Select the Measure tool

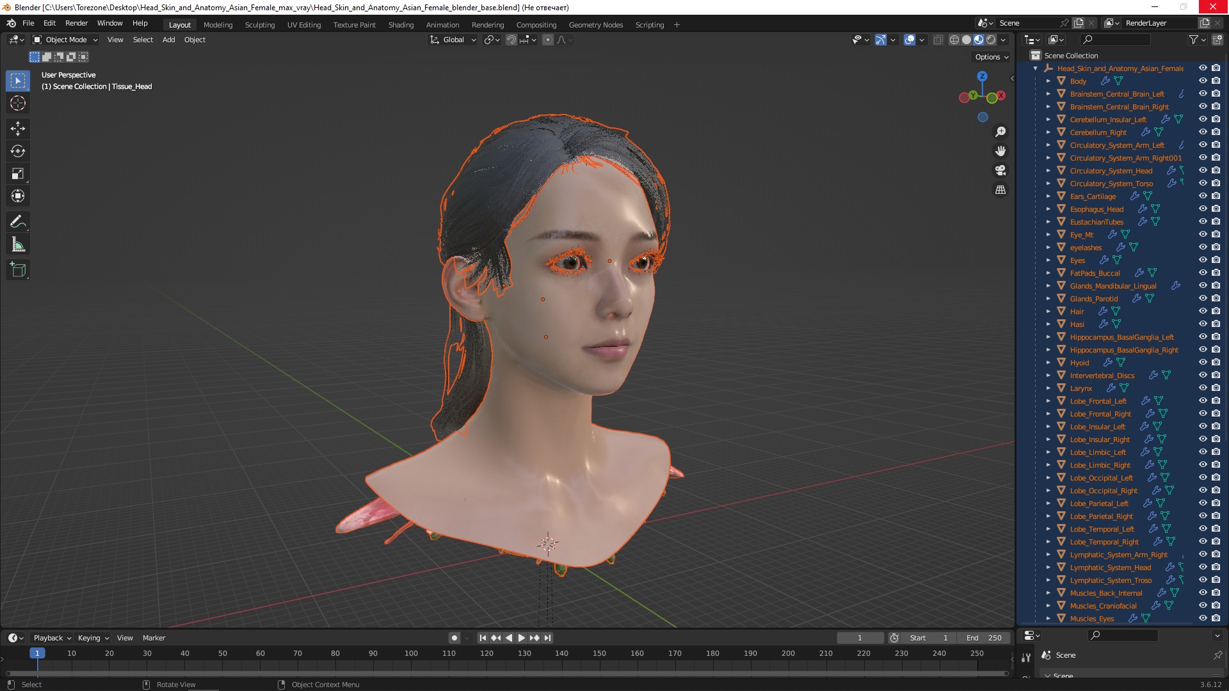coord(18,244)
